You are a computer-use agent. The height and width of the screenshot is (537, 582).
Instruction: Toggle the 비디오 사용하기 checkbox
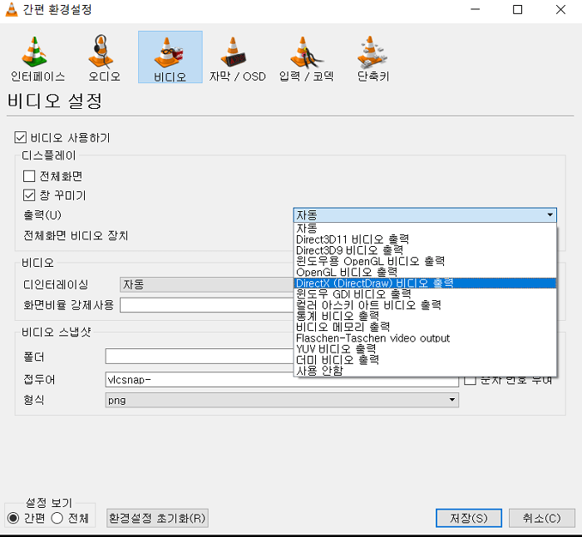pos(21,137)
